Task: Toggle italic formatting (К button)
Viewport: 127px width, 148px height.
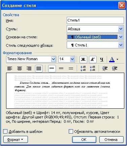Action: [x=93, y=59]
